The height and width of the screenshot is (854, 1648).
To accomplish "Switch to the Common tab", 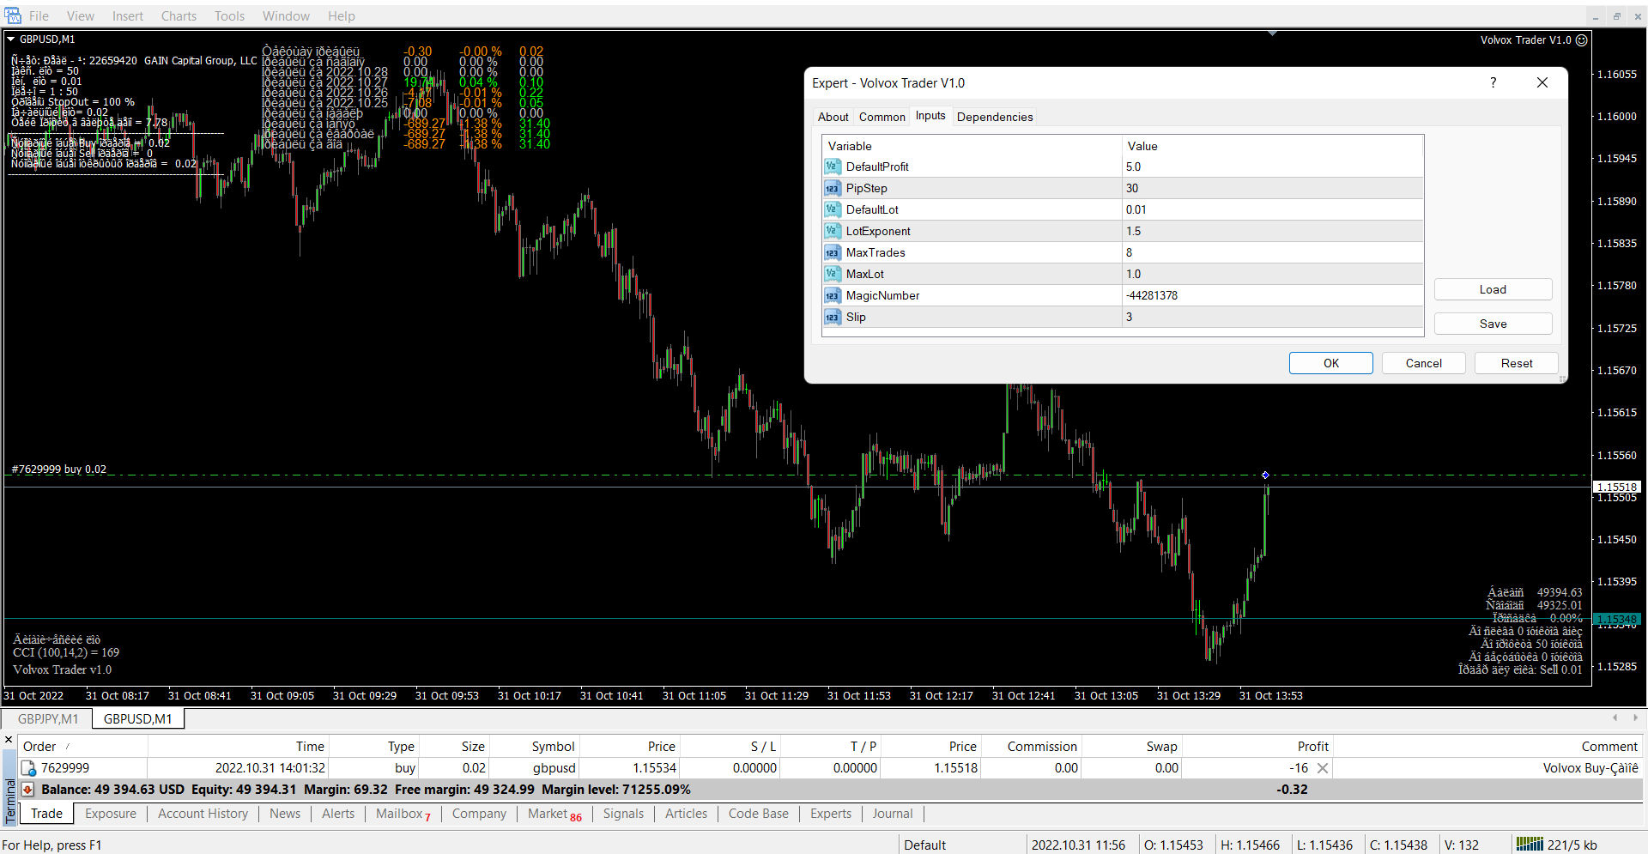I will pyautogui.click(x=882, y=117).
